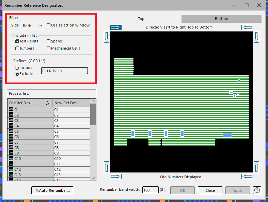The image size is (268, 202).
Task: Click the lower-right upward direction arrow
Action: click(257, 167)
